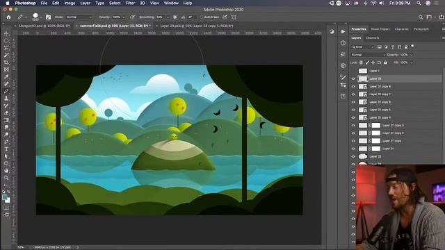
Task: Open layer blend mode Normal dropdown
Action: pos(368,55)
